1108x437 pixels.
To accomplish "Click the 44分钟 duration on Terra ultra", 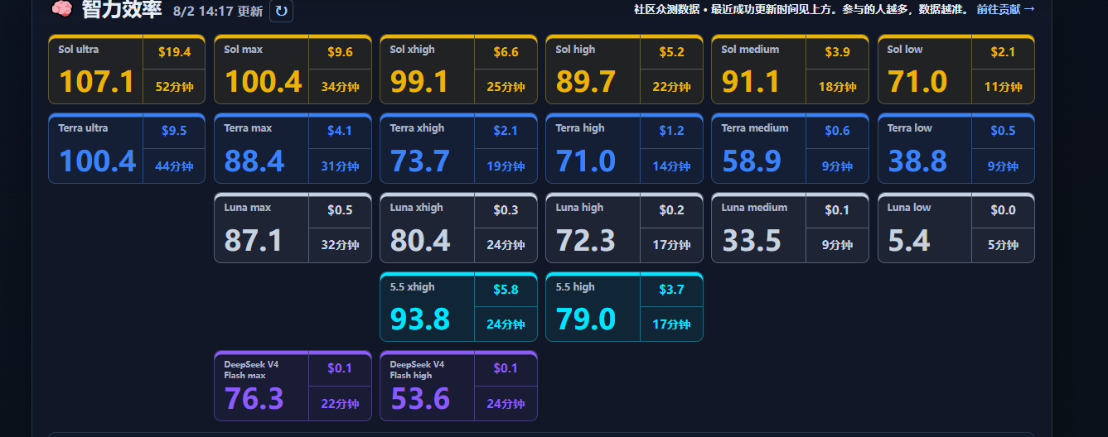I will click(174, 166).
